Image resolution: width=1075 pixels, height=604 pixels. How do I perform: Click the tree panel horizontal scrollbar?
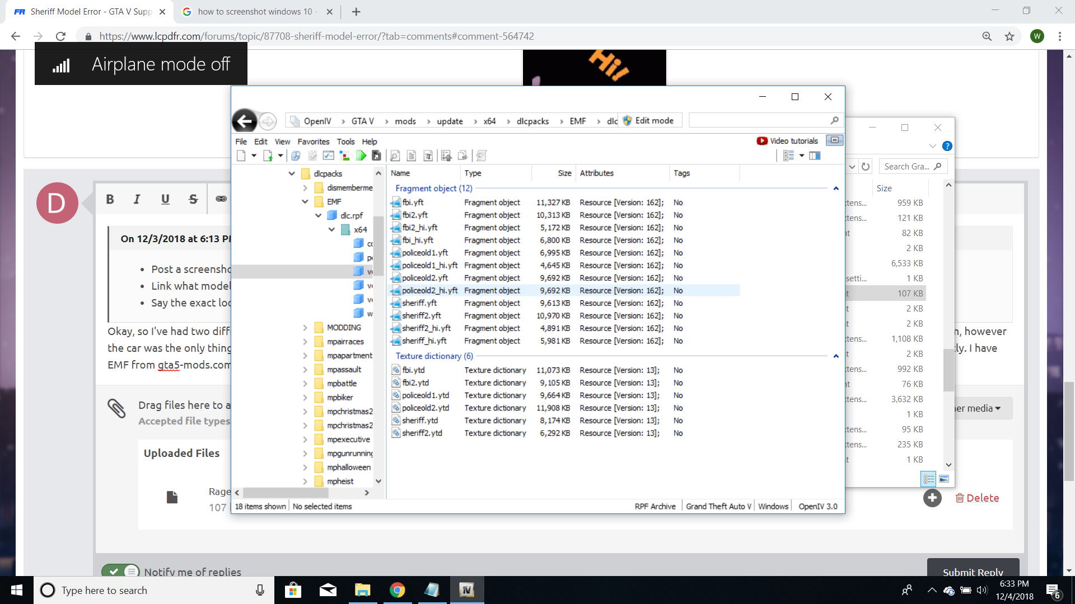[286, 493]
